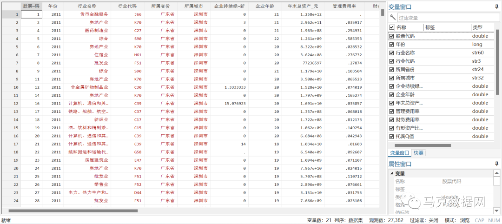The width and height of the screenshot is (502, 224).
Task: Uncheck the 财务费用率 variable checkbox
Action: pyautogui.click(x=391, y=120)
